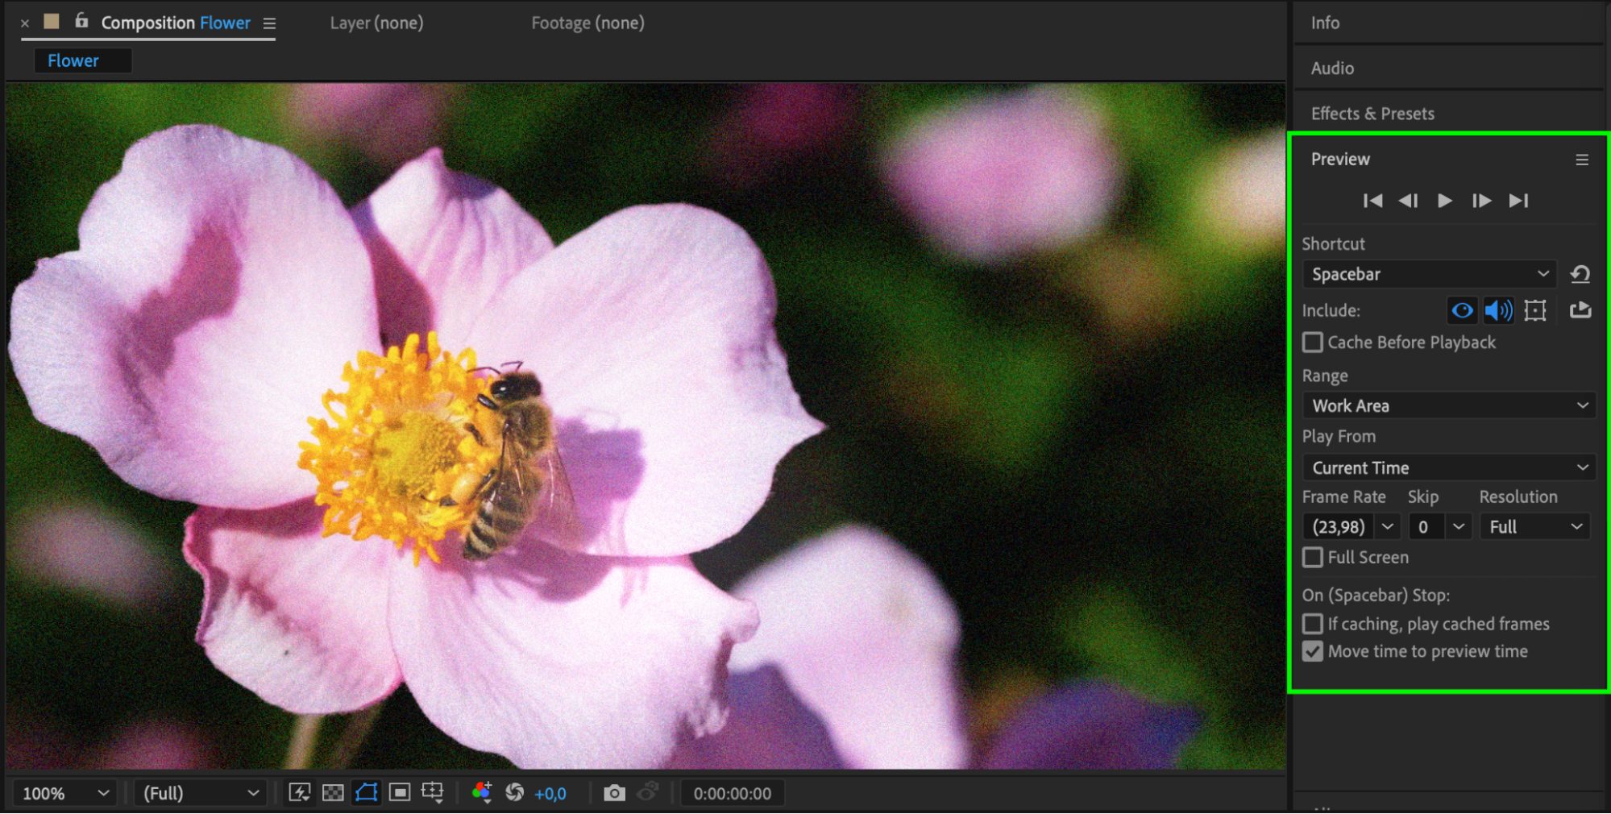The image size is (1611, 814).
Task: Open Show Channel and color management menu
Action: pos(482,793)
